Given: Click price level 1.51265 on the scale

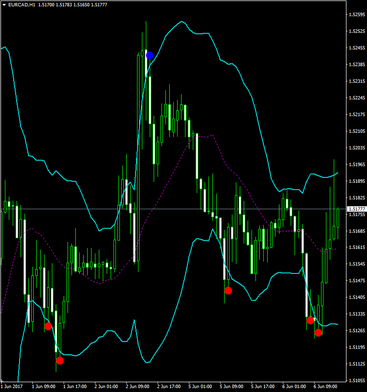Looking at the screenshot, I should (357, 330).
